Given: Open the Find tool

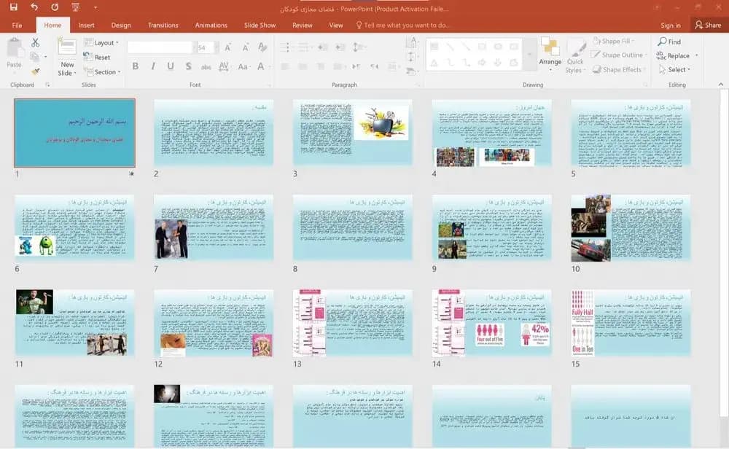Looking at the screenshot, I should click(669, 42).
